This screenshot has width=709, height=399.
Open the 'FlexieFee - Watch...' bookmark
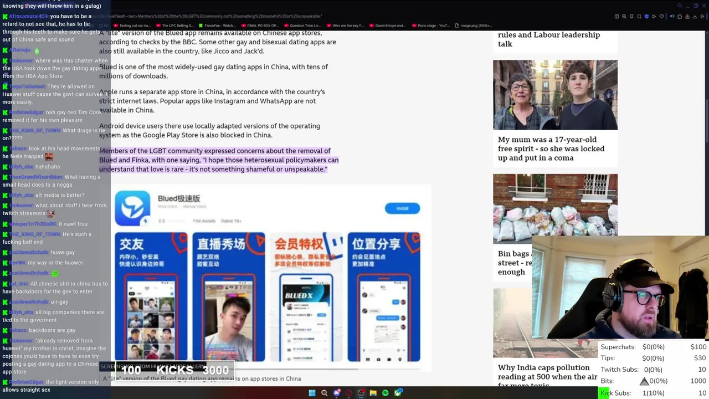click(217, 25)
